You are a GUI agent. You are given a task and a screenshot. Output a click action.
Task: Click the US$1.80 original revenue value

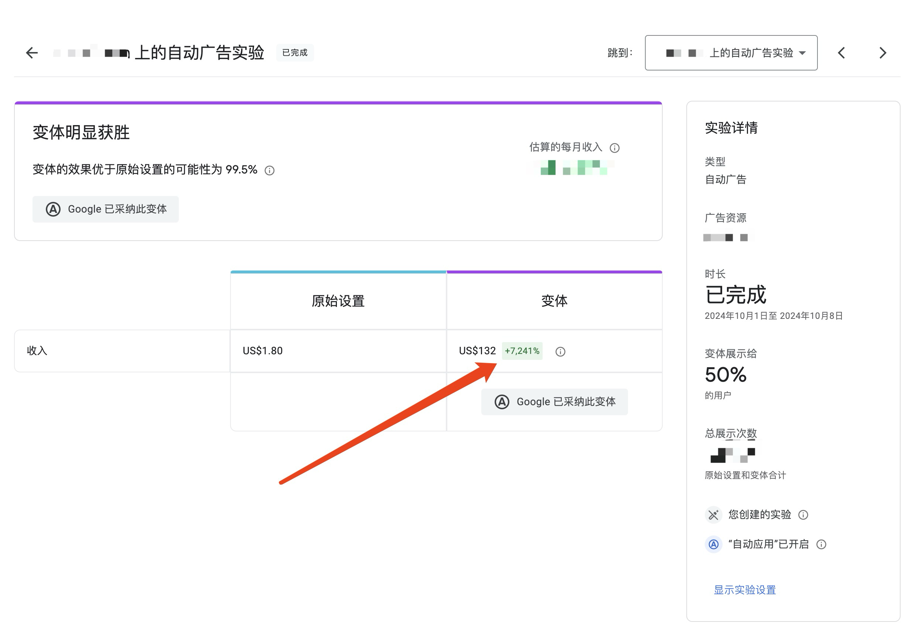click(263, 351)
